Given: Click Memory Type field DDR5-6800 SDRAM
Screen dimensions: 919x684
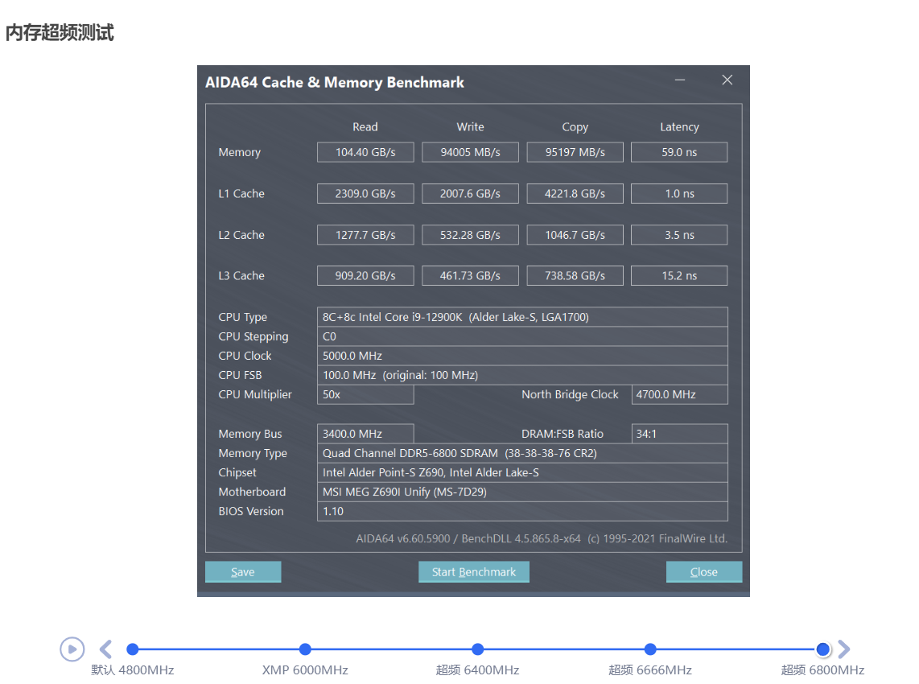Looking at the screenshot, I should point(522,453).
